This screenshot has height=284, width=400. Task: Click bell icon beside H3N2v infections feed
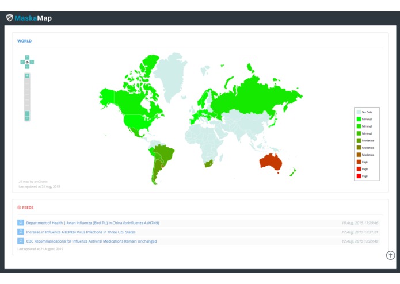[x=21, y=232]
